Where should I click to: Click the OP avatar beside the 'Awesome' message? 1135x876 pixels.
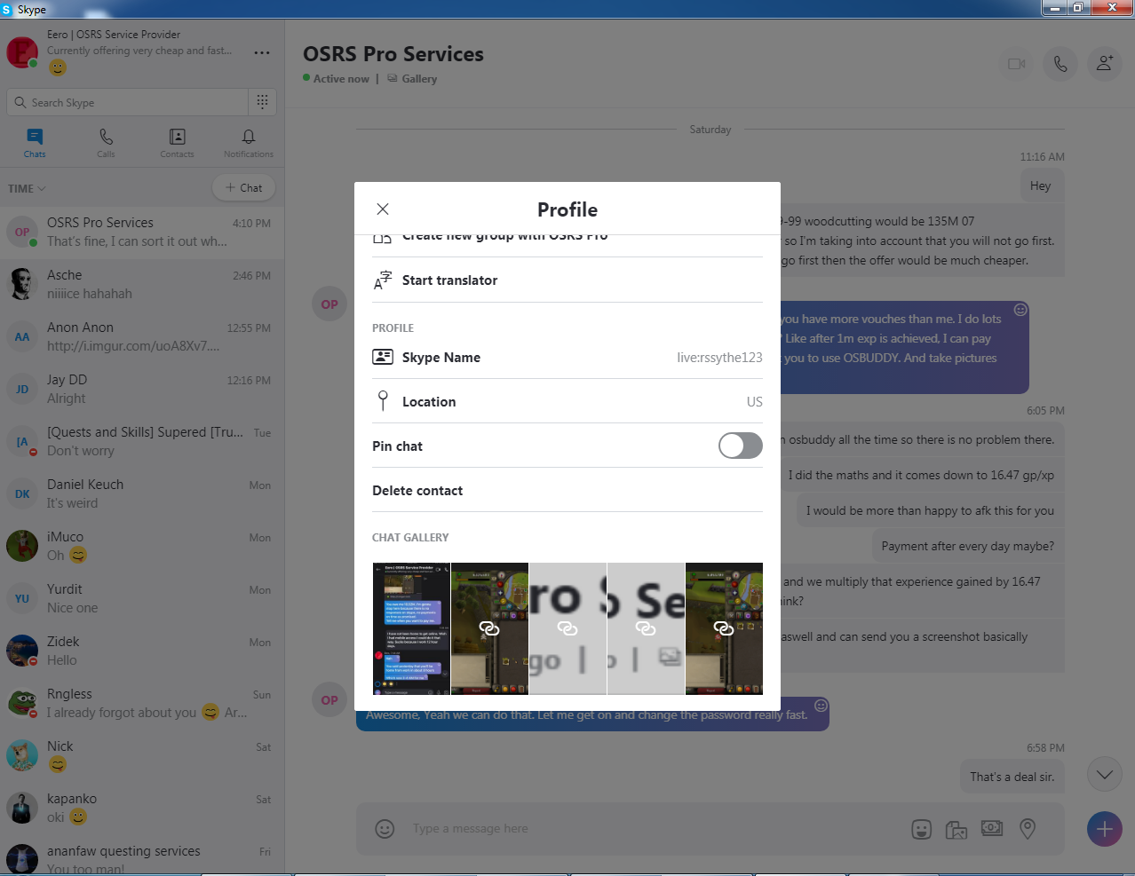(329, 699)
